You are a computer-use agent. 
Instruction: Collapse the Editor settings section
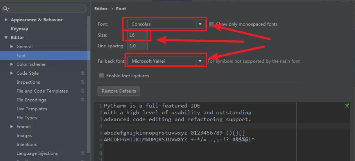[x=6, y=38]
